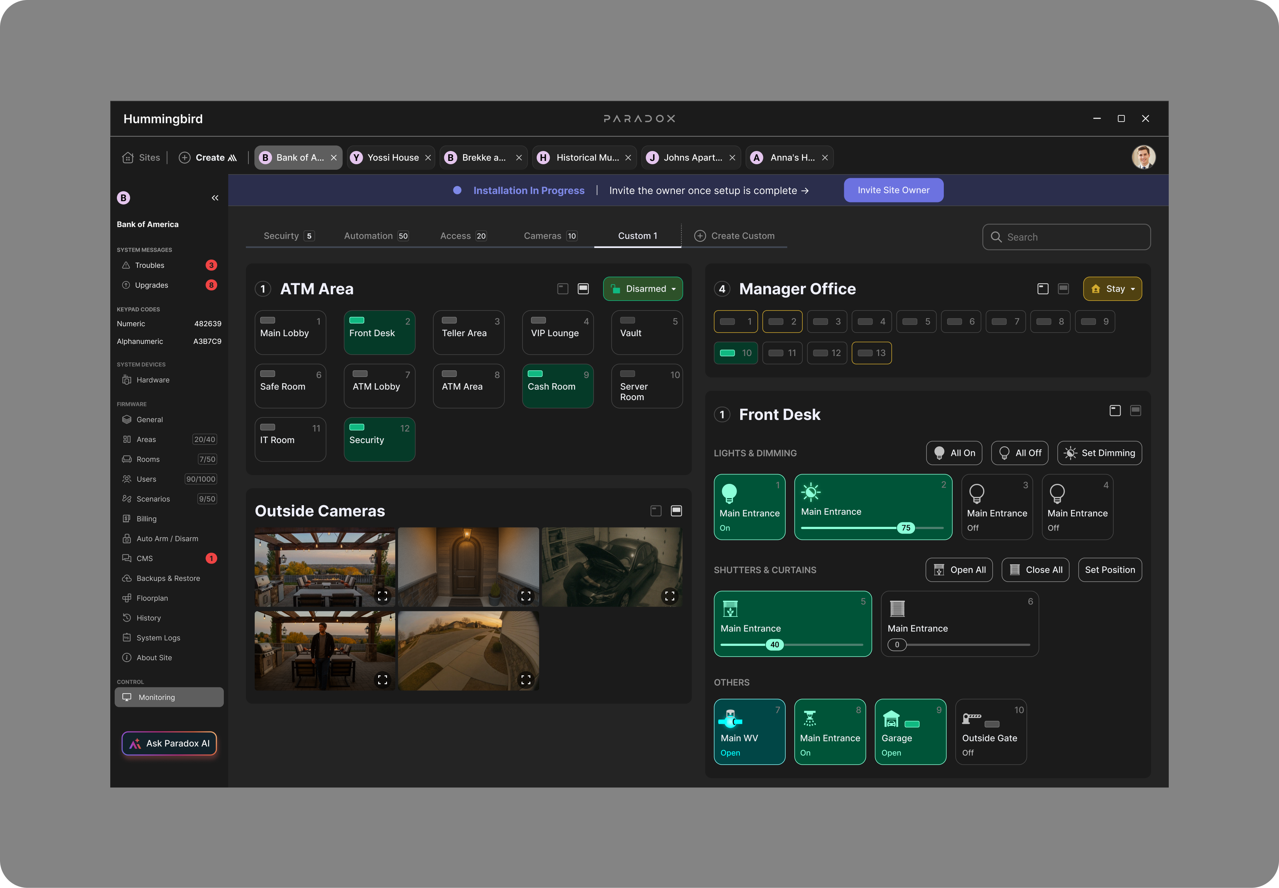This screenshot has width=1279, height=888.
Task: Open Auto Arm / Disarm settings
Action: pos(169,539)
